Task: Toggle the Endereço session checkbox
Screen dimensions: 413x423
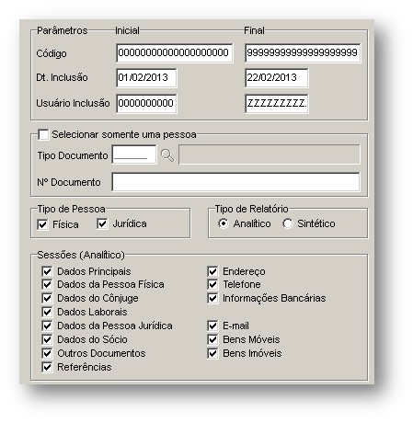Action: pos(212,271)
